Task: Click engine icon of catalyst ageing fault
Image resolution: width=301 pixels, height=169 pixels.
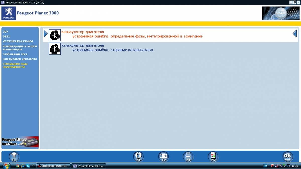Action: (55, 49)
